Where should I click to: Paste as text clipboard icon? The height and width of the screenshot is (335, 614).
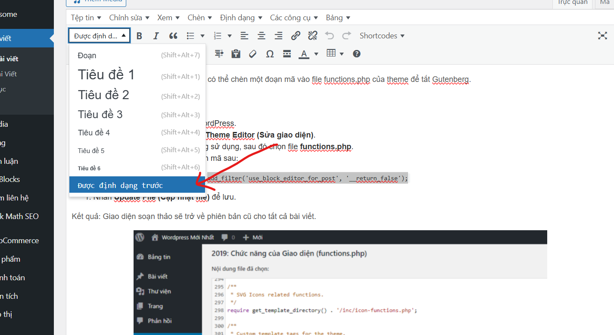coord(236,54)
